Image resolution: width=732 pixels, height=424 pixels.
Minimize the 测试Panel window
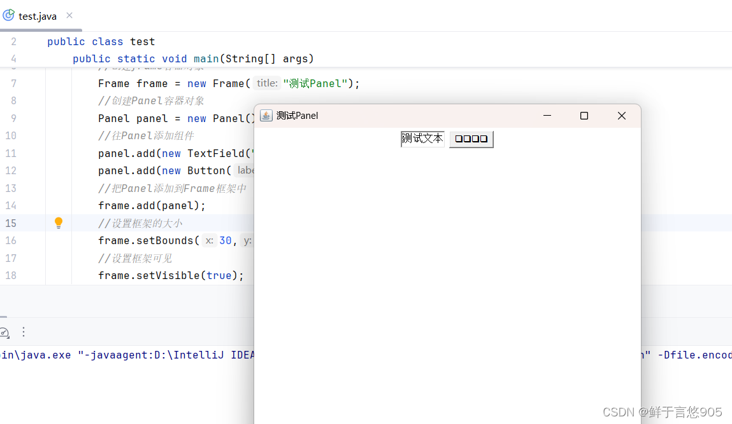(547, 116)
